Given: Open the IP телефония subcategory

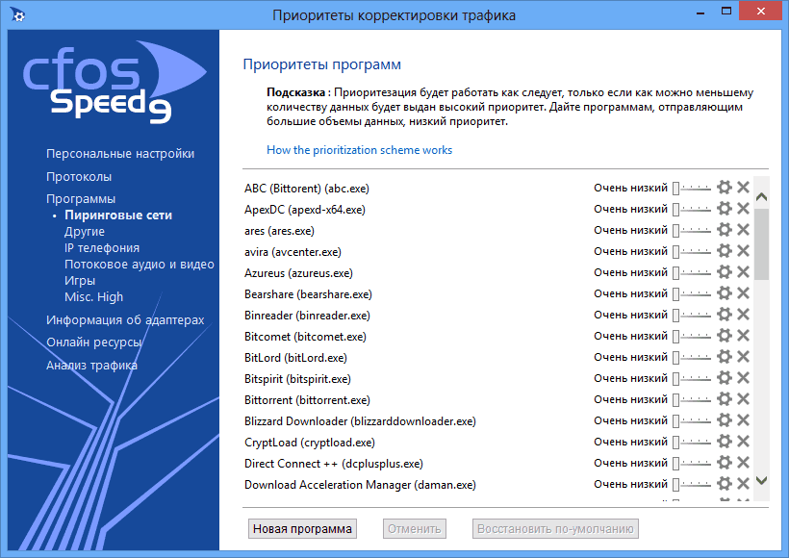Looking at the screenshot, I should (x=102, y=247).
